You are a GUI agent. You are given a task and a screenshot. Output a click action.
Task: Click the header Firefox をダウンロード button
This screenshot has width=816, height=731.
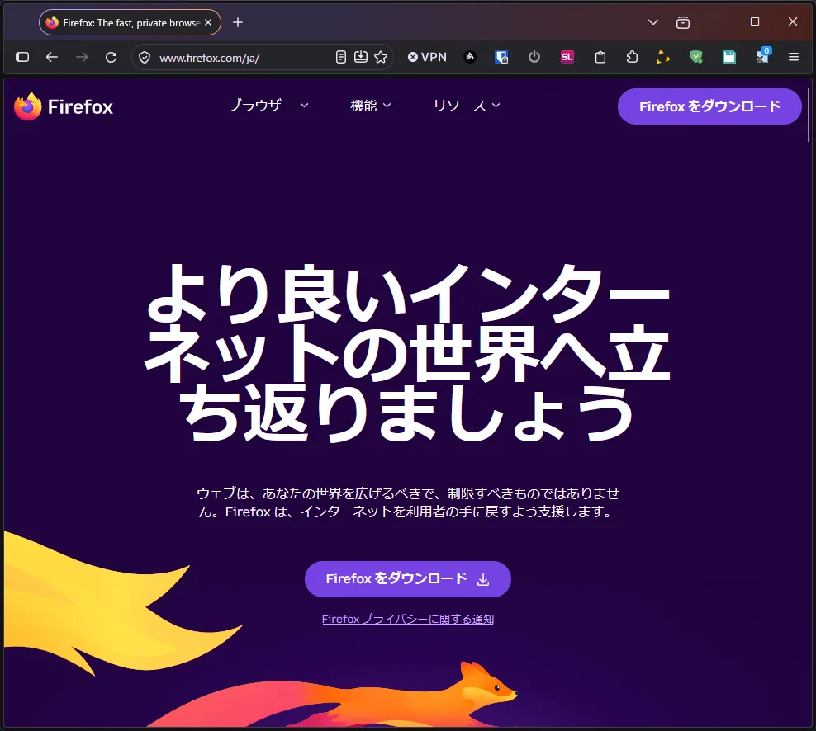[x=709, y=106]
